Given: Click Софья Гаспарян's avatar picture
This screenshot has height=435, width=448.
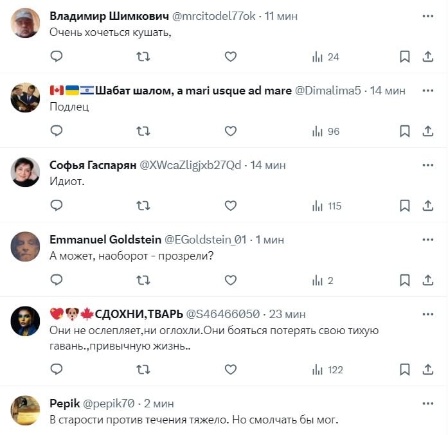Looking at the screenshot, I should click(26, 172).
